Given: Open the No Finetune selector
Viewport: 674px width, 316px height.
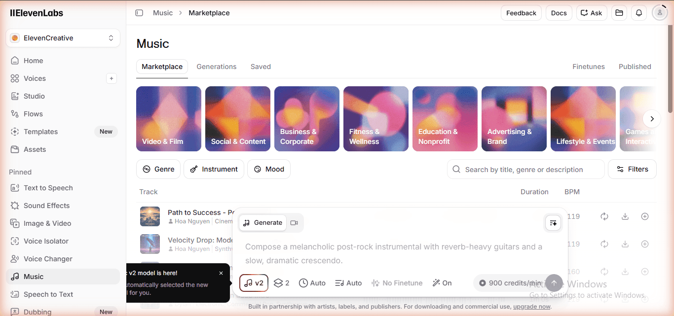Looking at the screenshot, I should click(397, 283).
